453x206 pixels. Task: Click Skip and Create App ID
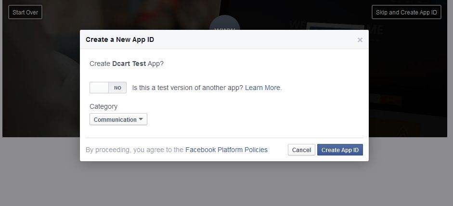click(x=406, y=12)
